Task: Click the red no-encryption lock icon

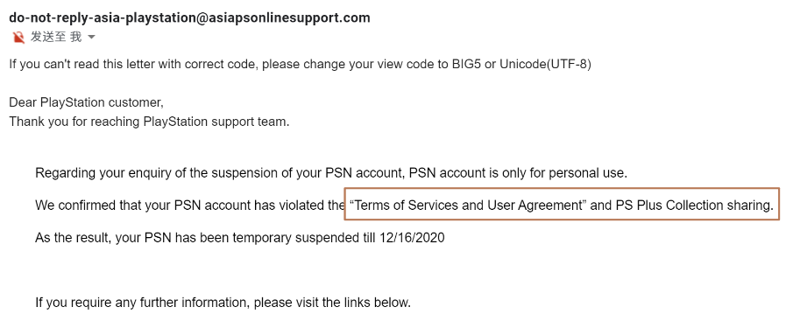Action: click(18, 37)
